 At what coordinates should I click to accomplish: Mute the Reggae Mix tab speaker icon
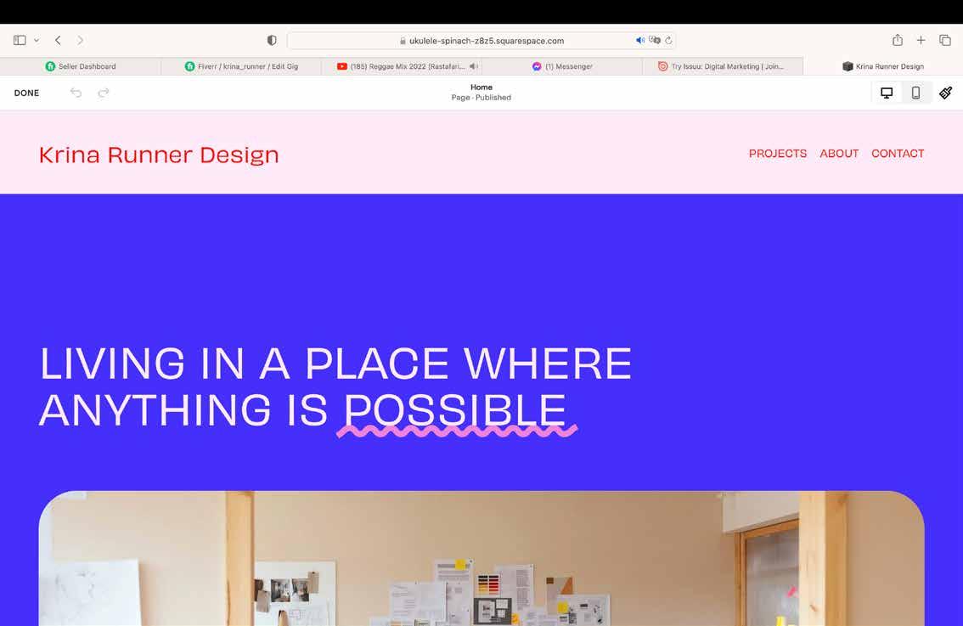[474, 66]
